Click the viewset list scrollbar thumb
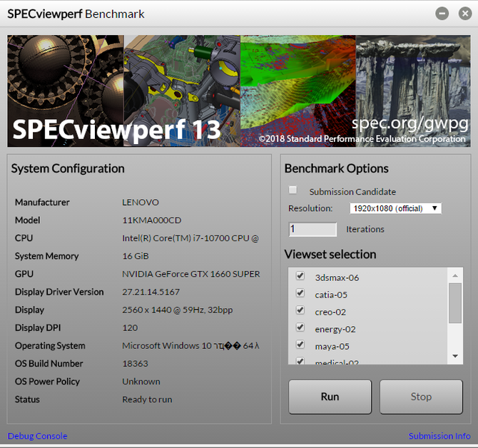Viewport: 478px width, 448px height. click(454, 303)
